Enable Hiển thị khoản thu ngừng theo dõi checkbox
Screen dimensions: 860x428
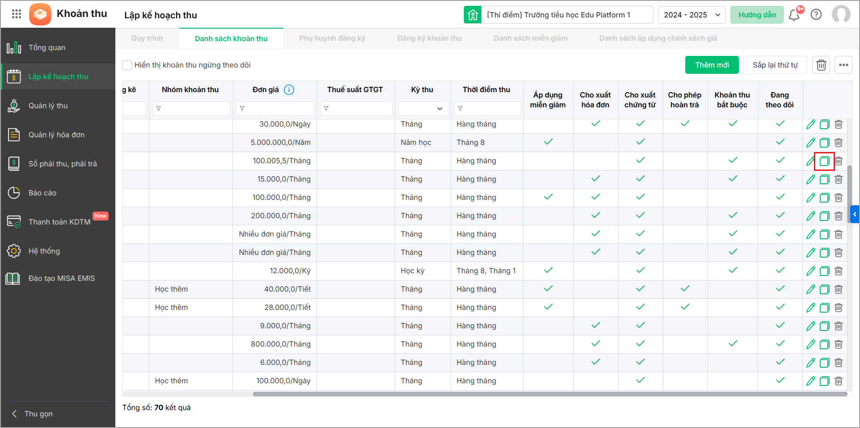(127, 65)
